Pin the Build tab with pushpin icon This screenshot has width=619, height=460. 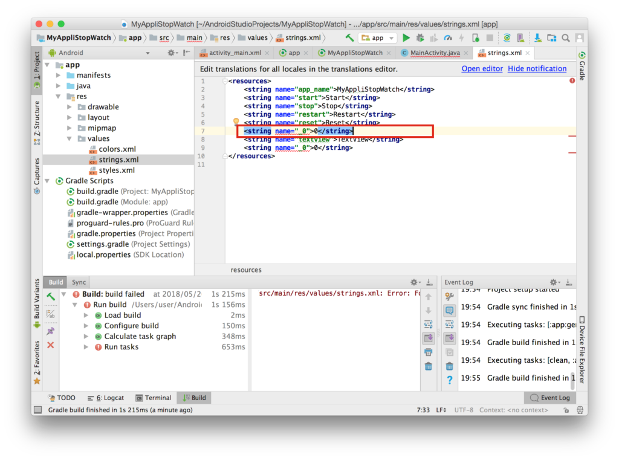pyautogui.click(x=51, y=331)
